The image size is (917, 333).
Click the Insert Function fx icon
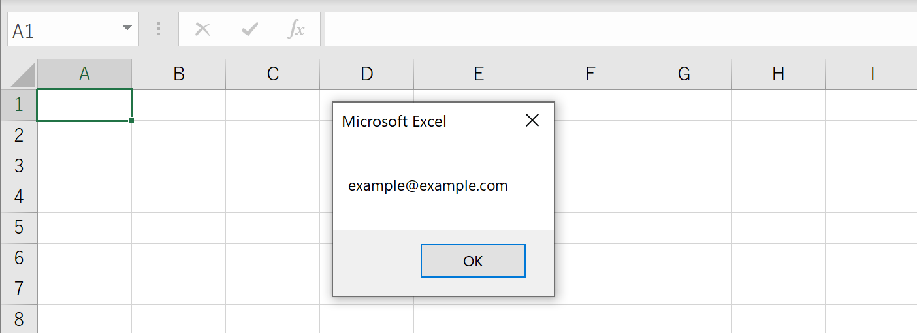click(297, 29)
